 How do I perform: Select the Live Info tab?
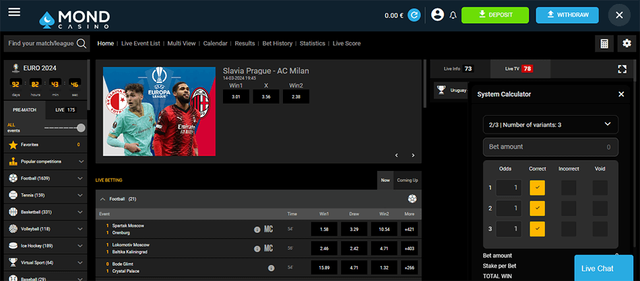tap(460, 69)
